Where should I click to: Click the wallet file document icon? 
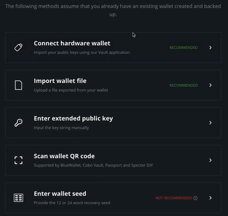(18, 85)
